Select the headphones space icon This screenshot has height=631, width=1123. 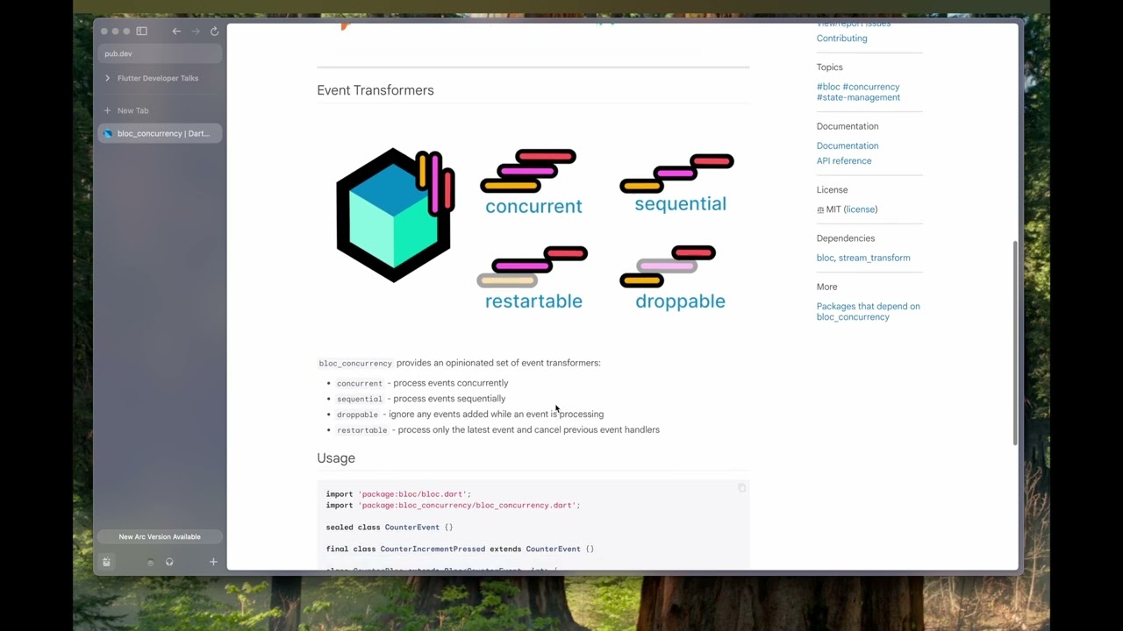169,563
